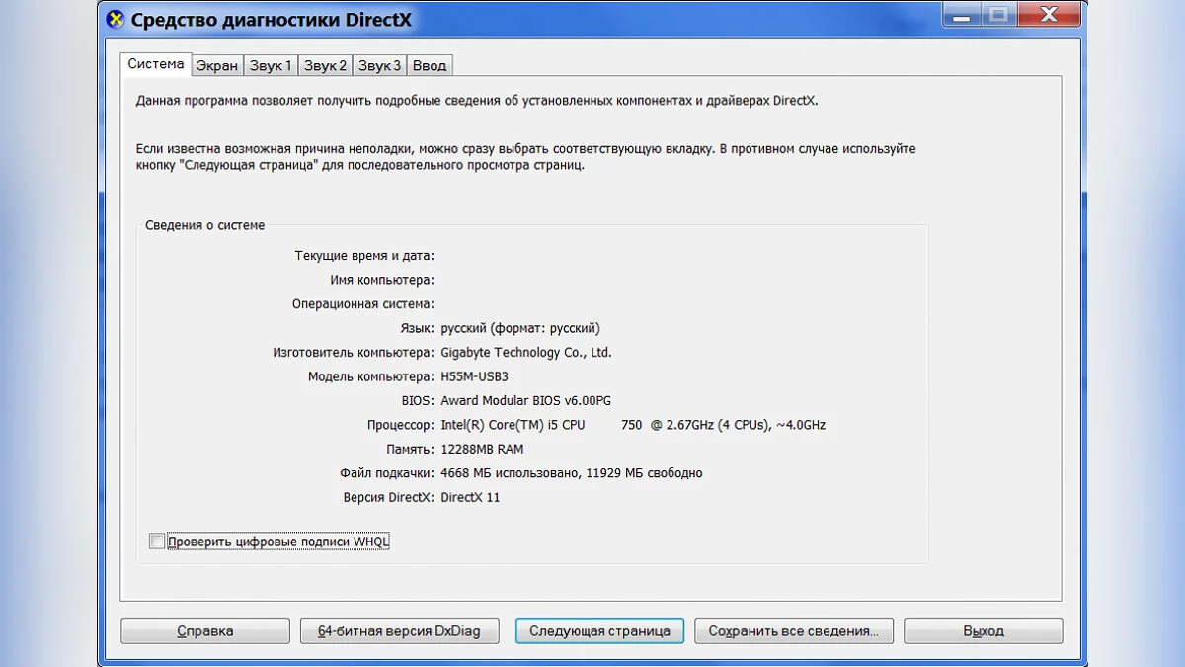Close the DirectX diagnostic window

1050,14
